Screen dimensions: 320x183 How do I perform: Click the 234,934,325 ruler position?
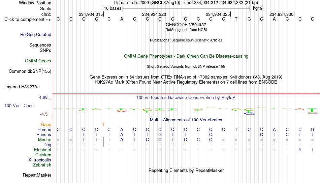click(218, 14)
